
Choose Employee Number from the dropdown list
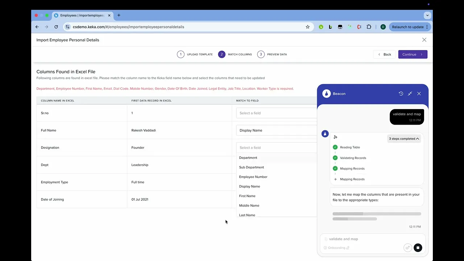click(x=277, y=177)
